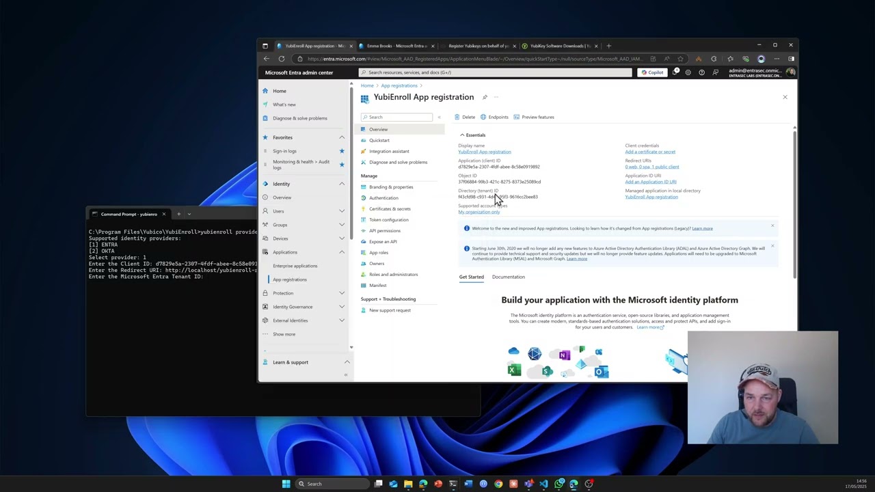Viewport: 875px width, 492px height.
Task: Open the Authentication blade item
Action: coord(383,197)
